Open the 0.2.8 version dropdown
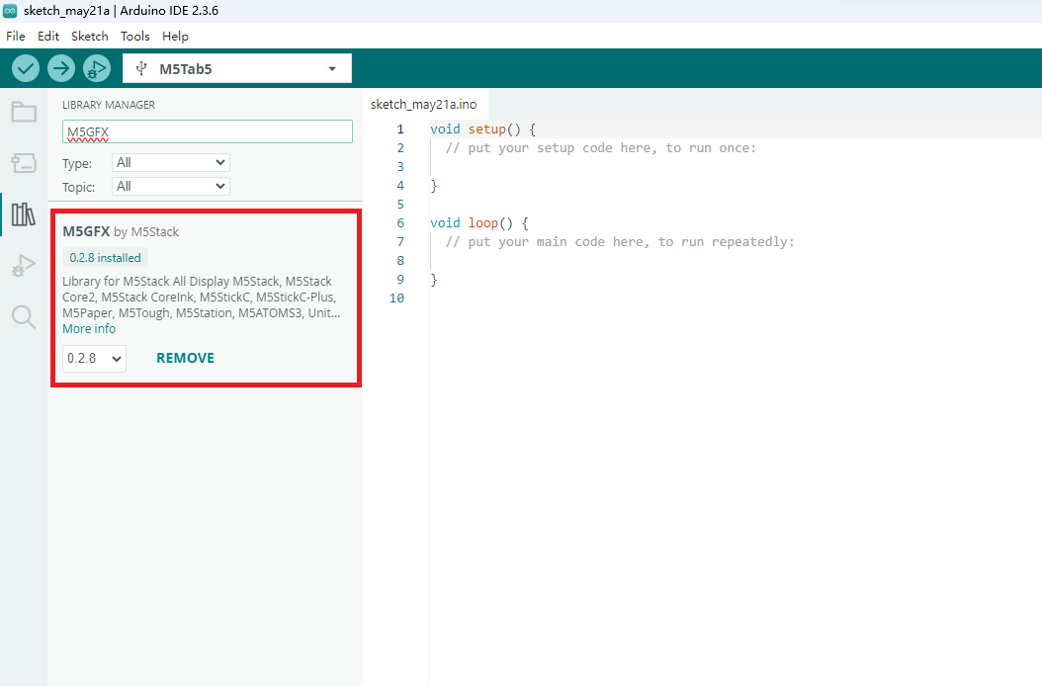Screen dimensions: 1042x686 (94, 358)
